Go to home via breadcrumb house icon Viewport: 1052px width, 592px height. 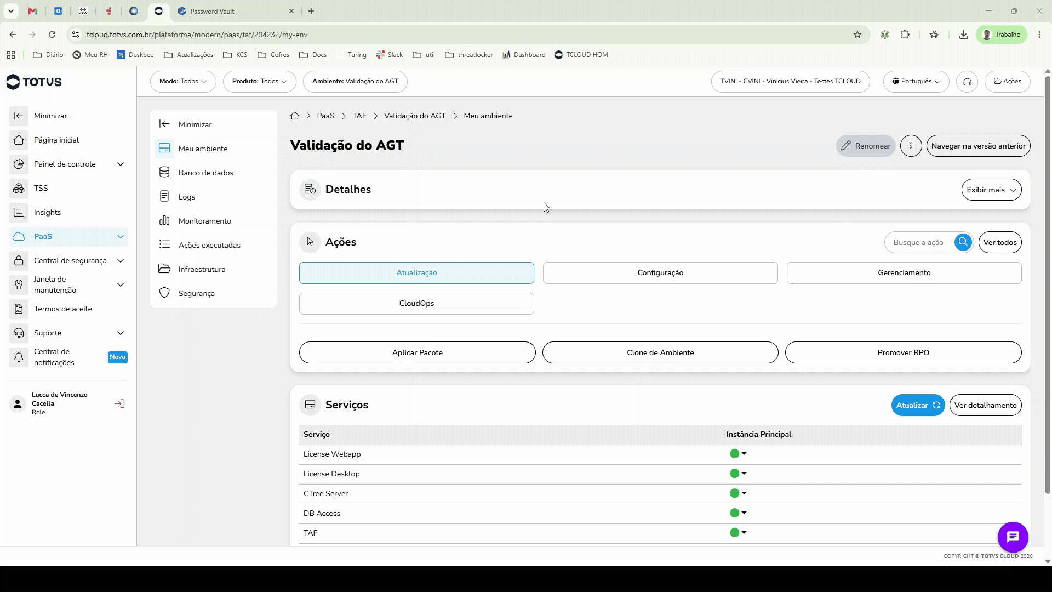295,116
